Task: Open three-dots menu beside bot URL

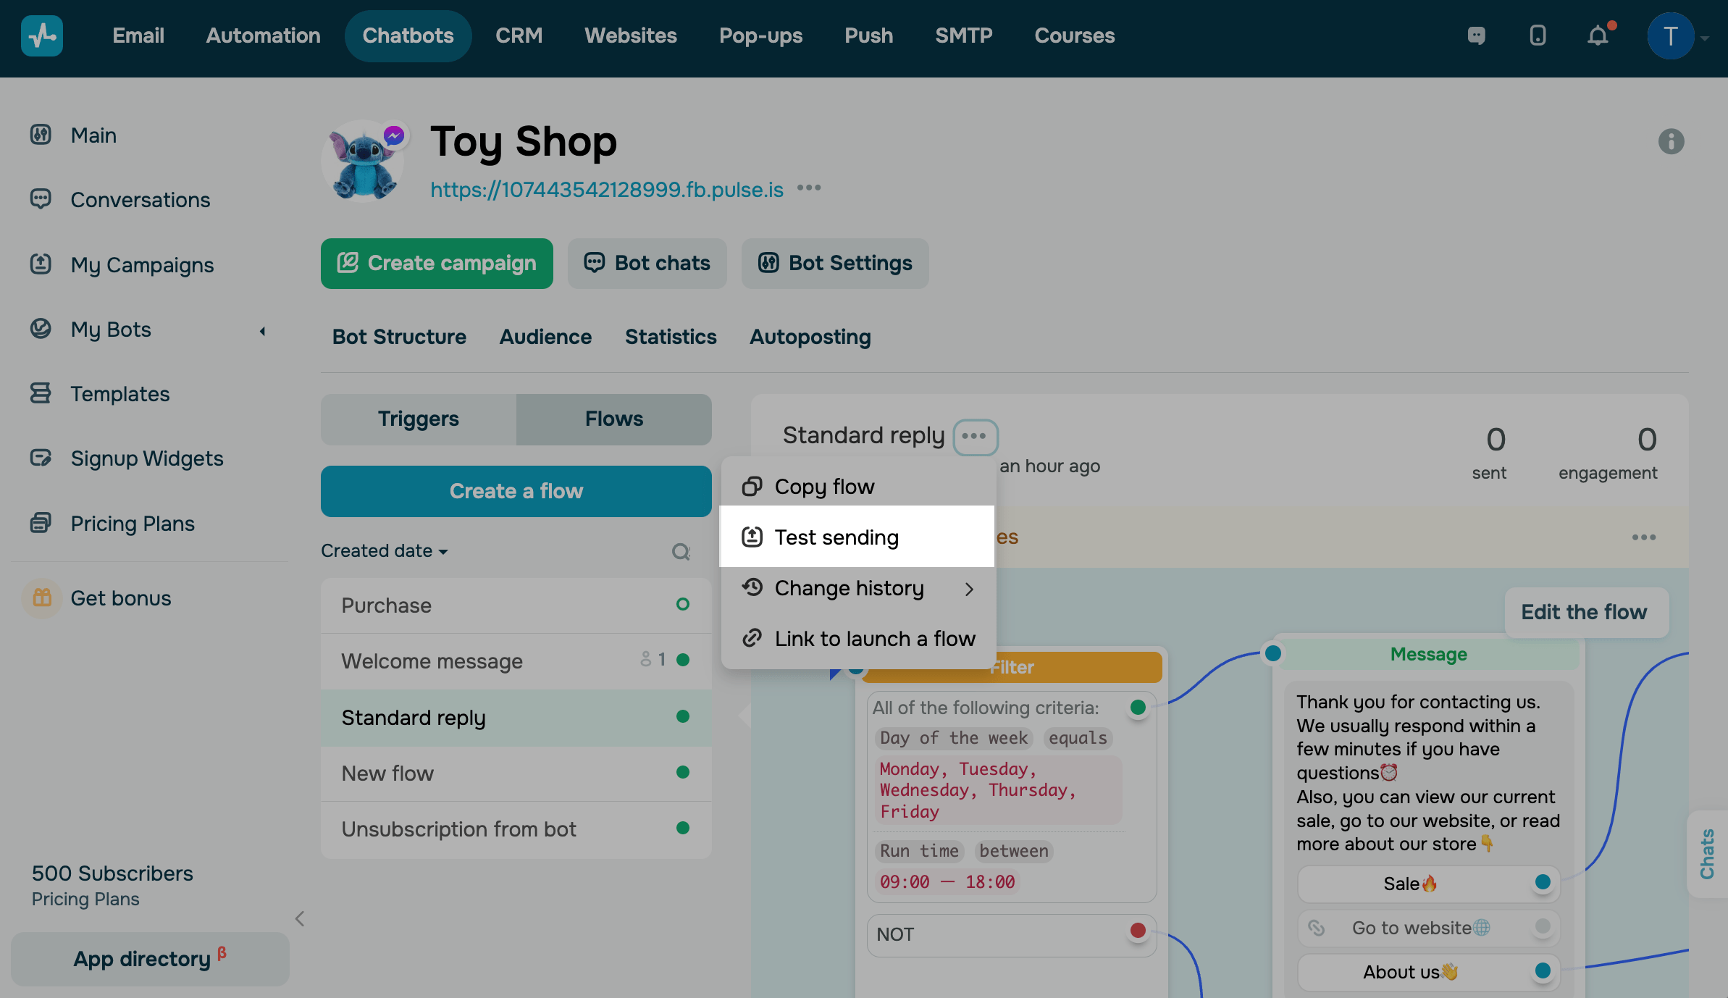Action: click(809, 188)
